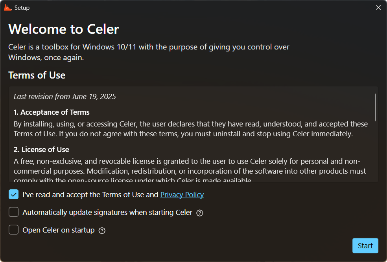Click the 'Automatically update signatures' label text
This screenshot has width=387, height=262.
pyautogui.click(x=107, y=213)
